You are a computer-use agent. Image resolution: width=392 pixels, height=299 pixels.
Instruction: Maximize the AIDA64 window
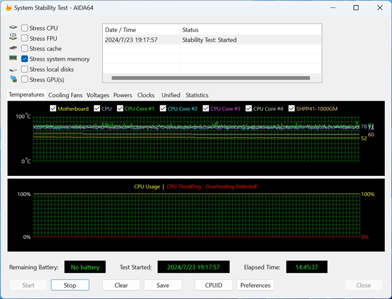coord(356,8)
